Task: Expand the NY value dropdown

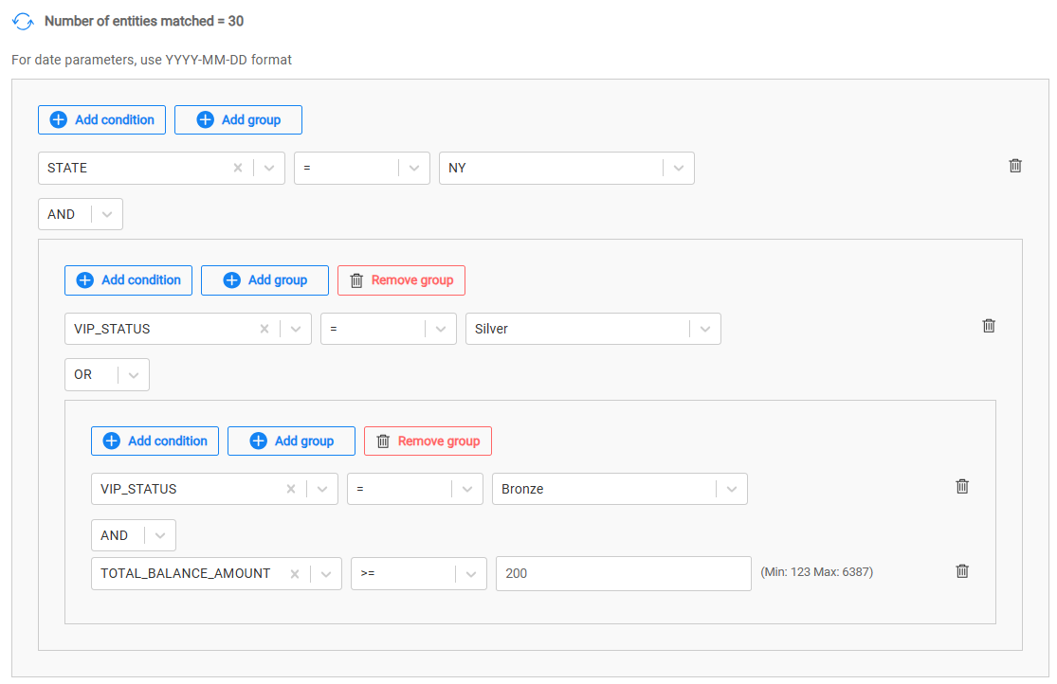Action: click(677, 167)
